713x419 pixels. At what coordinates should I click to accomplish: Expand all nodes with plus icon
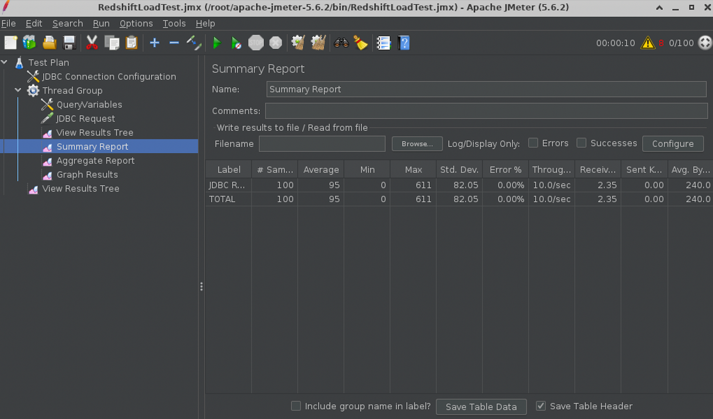tap(155, 43)
